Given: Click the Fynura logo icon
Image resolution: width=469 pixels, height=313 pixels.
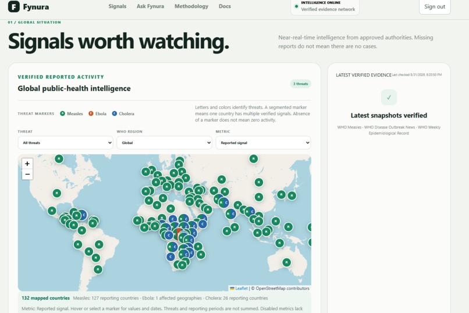Looking at the screenshot, I should [14, 6].
